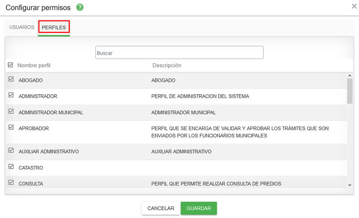Viewport: 359px width, 218px height.
Task: Click the scrollbar down arrow
Action: click(x=350, y=185)
